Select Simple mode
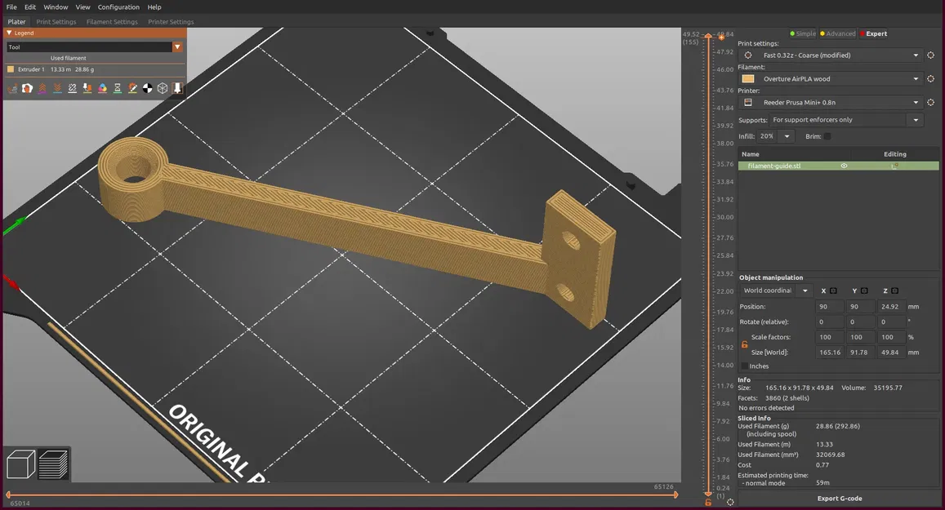 (x=803, y=33)
